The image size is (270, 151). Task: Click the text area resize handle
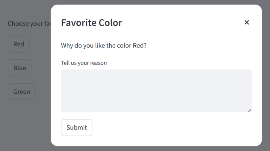point(250,110)
